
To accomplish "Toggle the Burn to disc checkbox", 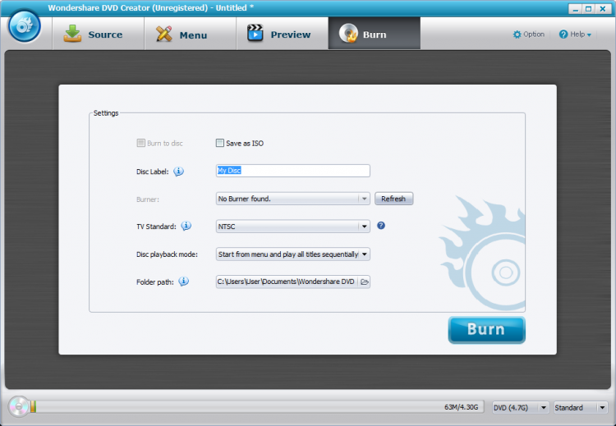I will click(140, 143).
